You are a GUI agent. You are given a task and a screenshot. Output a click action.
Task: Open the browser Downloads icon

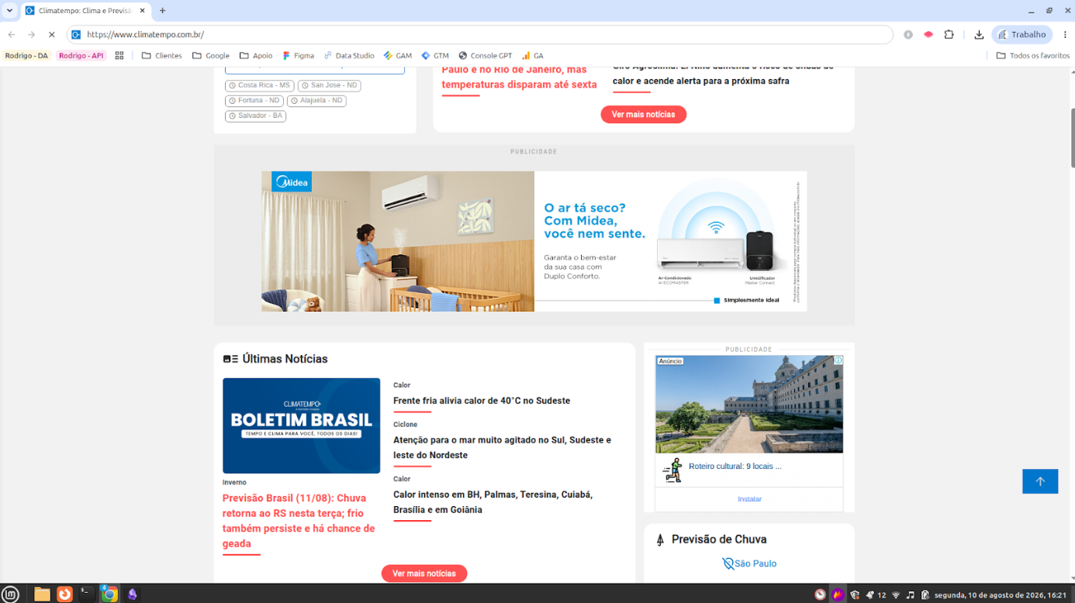pos(979,34)
